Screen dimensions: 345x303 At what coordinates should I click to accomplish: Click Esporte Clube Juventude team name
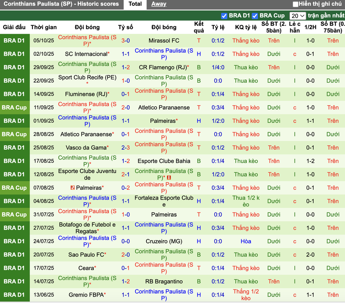pos(87,174)
